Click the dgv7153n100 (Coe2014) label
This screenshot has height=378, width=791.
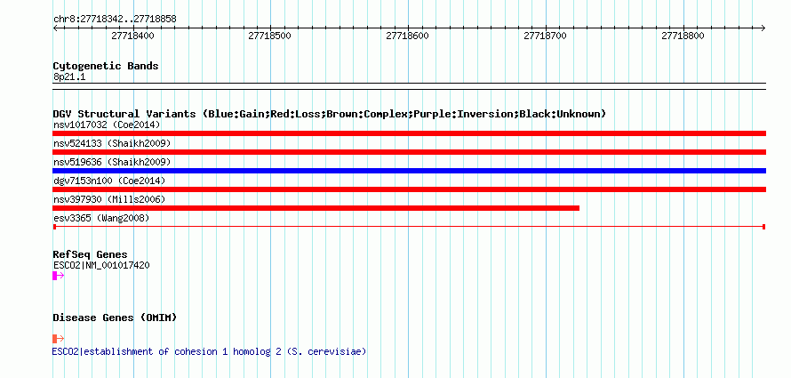(x=109, y=181)
